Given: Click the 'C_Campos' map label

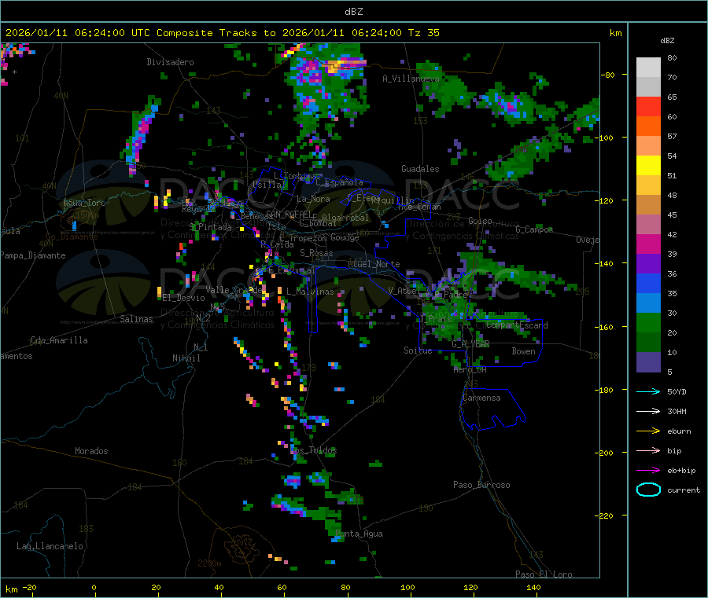Looking at the screenshot, I should 534,229.
